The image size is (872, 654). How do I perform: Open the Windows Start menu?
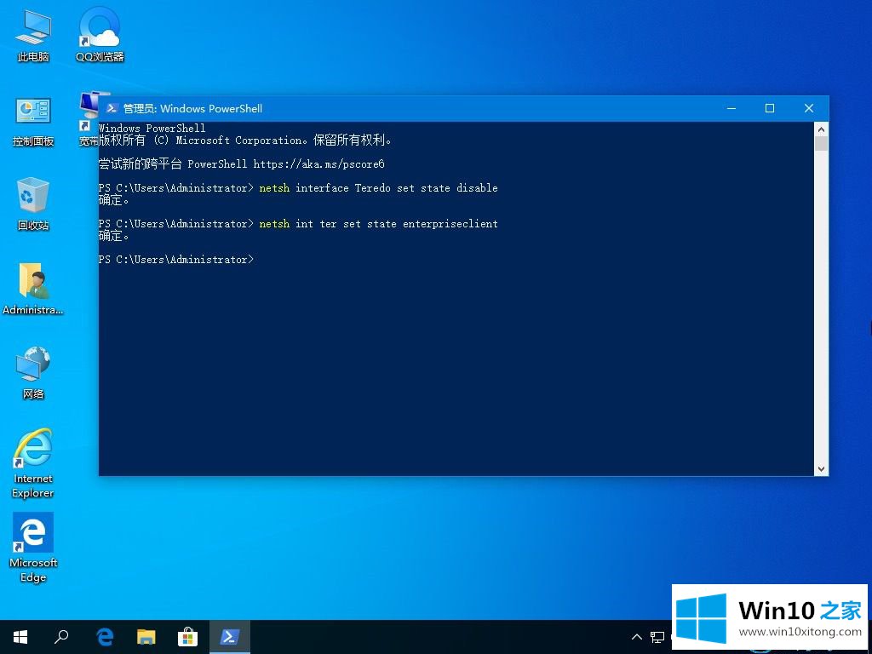20,637
